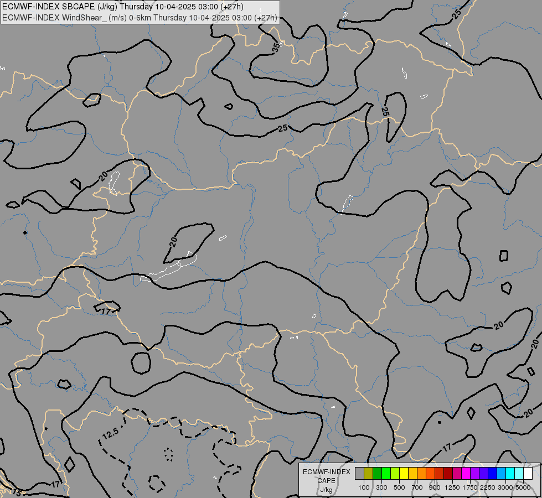Select the 900 legend value
Viewport: 542px width, 498px height.
(435, 487)
